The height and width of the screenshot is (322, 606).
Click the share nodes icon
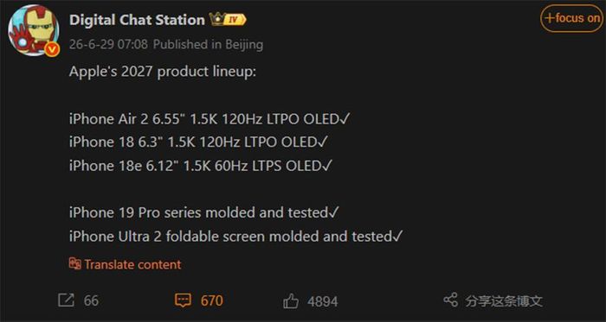coord(450,300)
